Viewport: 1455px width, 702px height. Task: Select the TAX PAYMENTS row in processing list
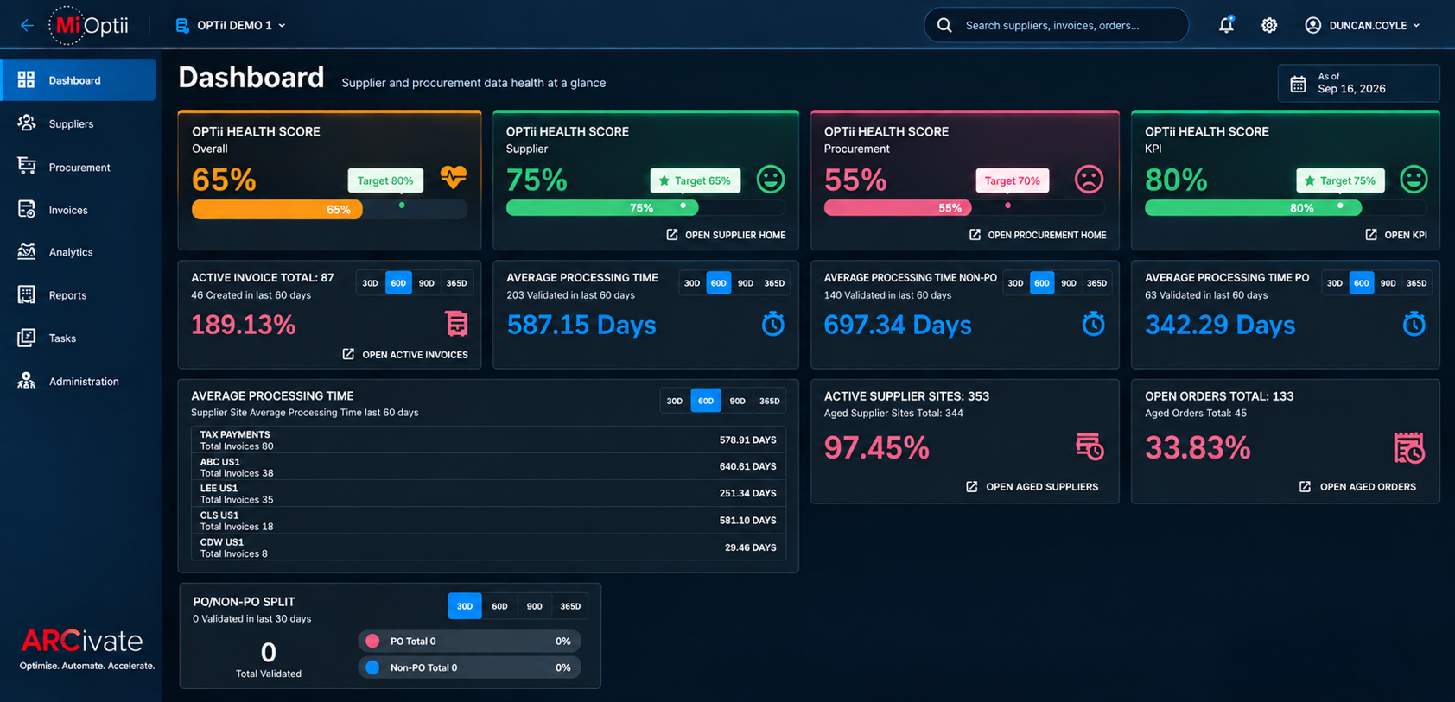coord(488,440)
